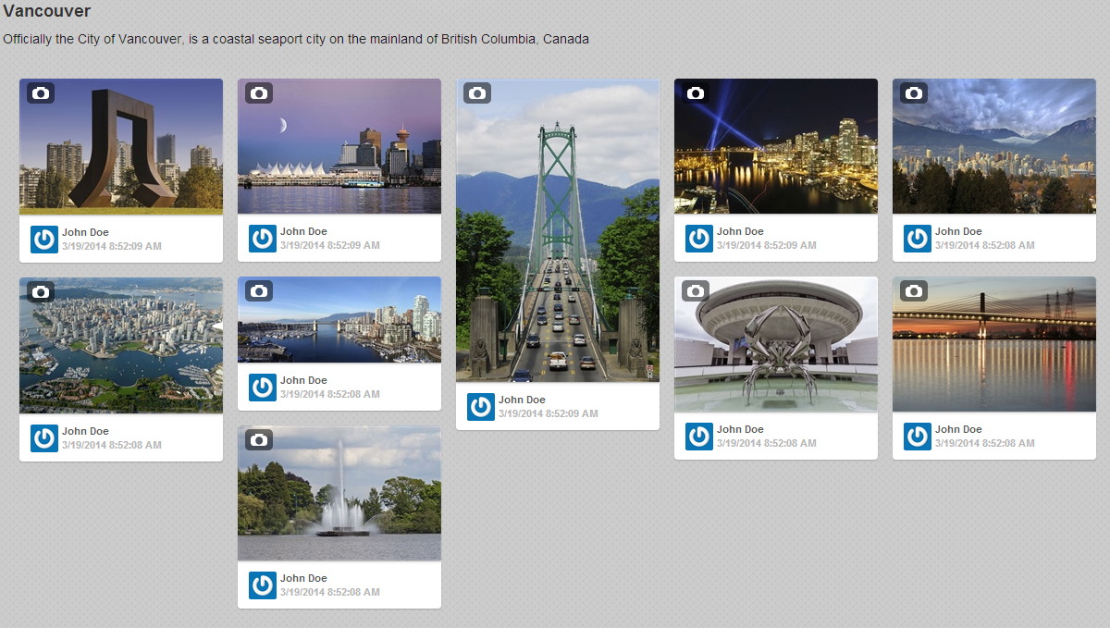Image resolution: width=1110 pixels, height=628 pixels.
Task: Click the John Doe avatar under the Lions Gate Bridge photo
Action: 481,407
